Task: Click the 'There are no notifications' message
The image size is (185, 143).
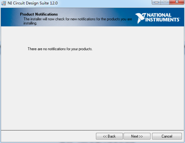Action: [60, 49]
